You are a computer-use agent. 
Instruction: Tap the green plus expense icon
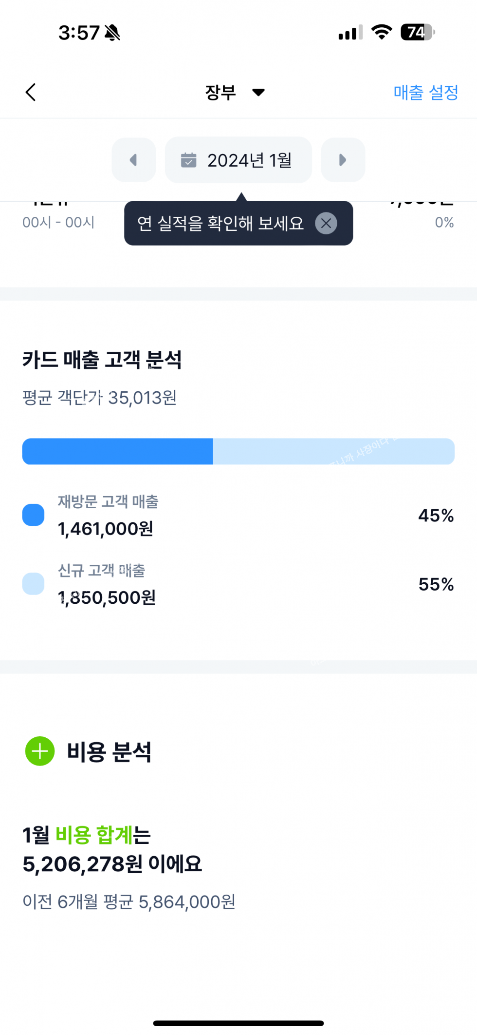[40, 751]
